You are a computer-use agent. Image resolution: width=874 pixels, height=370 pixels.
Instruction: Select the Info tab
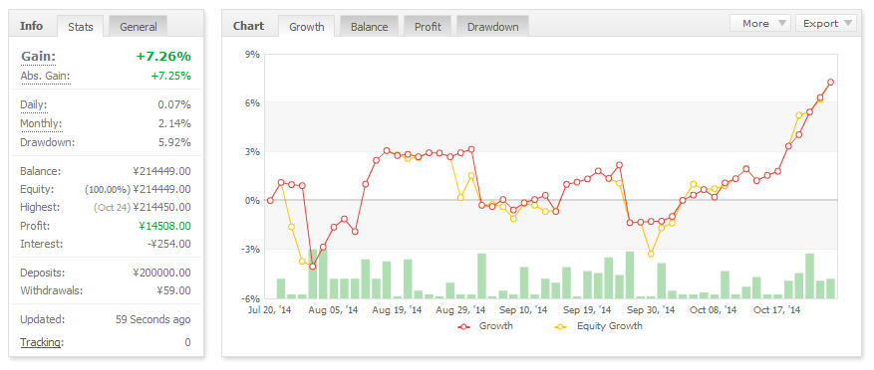tap(31, 26)
